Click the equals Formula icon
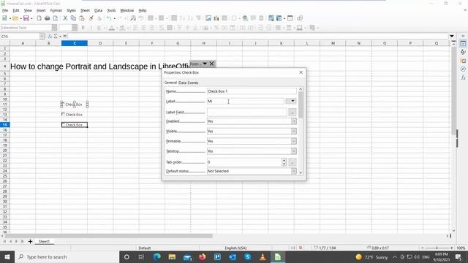The width and height of the screenshot is (468, 263). point(65,37)
